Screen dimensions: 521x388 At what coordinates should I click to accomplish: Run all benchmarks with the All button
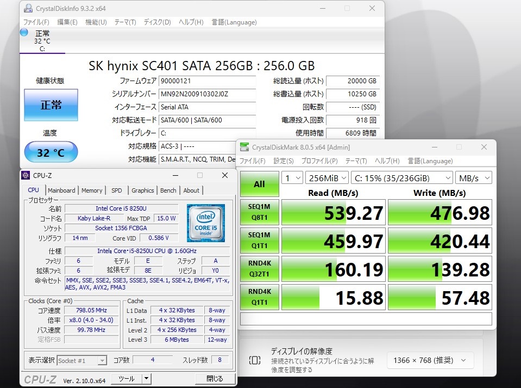tap(260, 184)
